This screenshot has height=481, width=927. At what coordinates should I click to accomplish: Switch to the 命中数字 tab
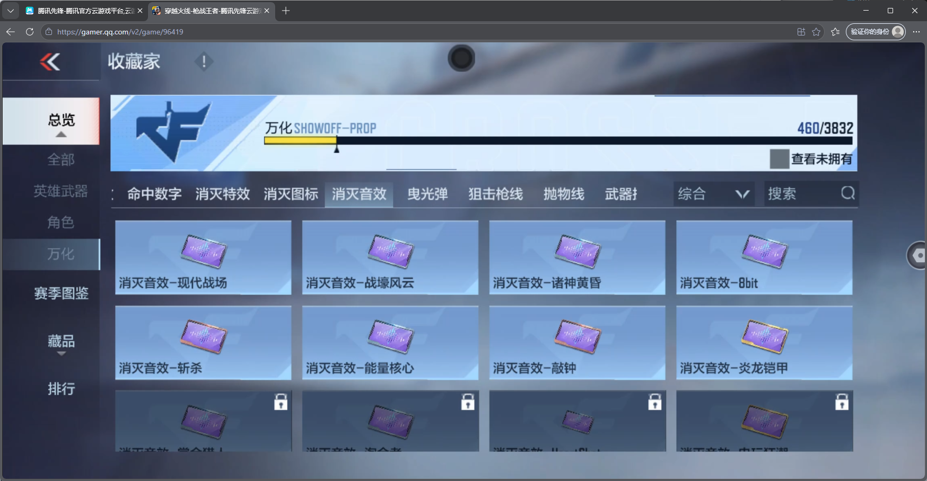[x=154, y=194]
